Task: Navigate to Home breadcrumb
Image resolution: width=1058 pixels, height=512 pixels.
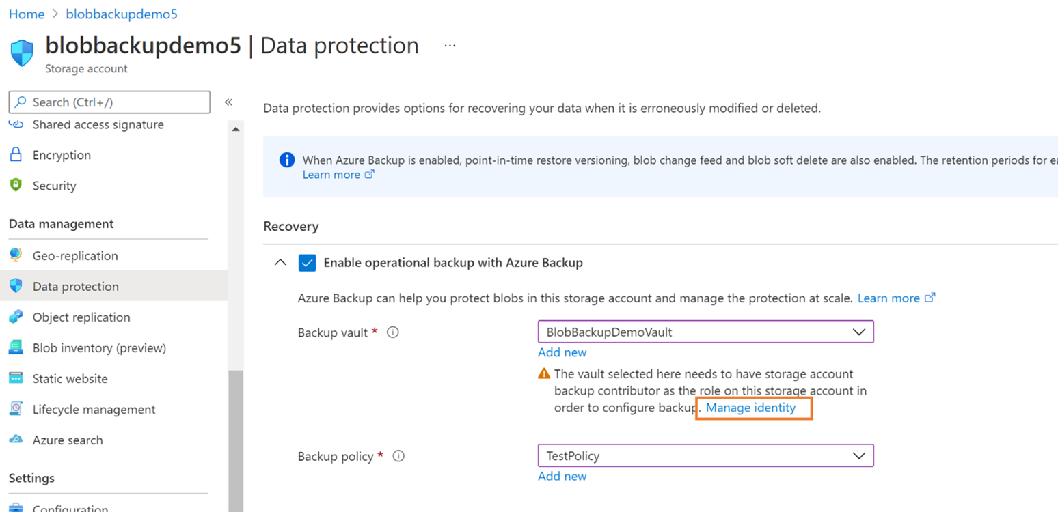Action: (x=26, y=14)
